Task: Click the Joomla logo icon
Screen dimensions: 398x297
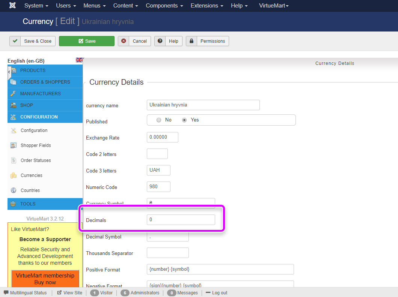Action: [x=12, y=5]
